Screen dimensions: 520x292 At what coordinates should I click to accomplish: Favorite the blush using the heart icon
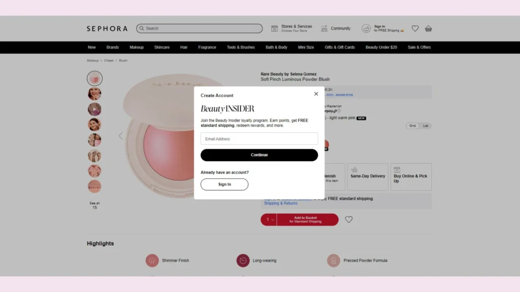click(348, 219)
